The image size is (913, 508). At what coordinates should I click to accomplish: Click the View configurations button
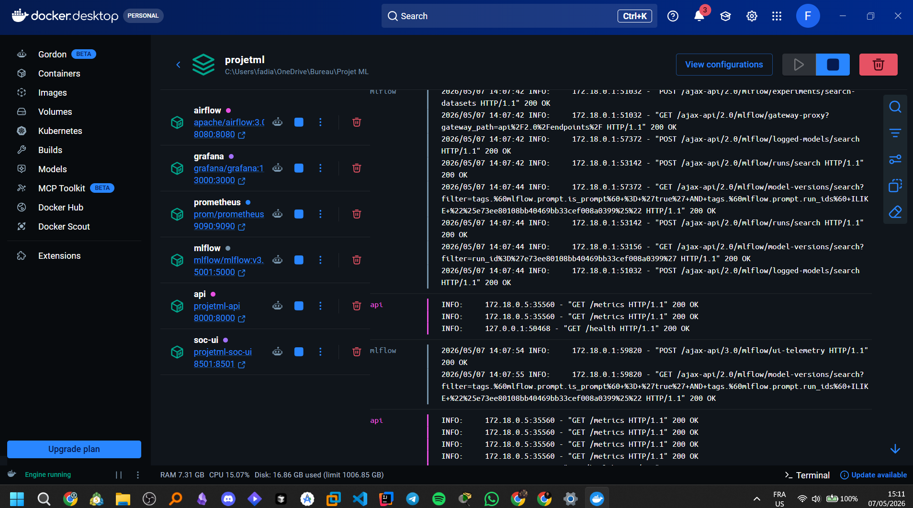coord(724,65)
